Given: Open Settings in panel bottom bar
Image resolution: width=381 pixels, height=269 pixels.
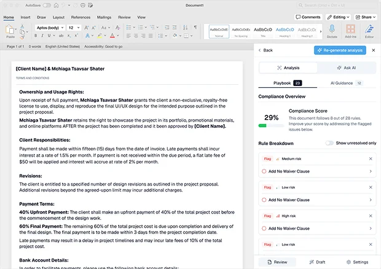Looking at the screenshot, I should (x=356, y=262).
